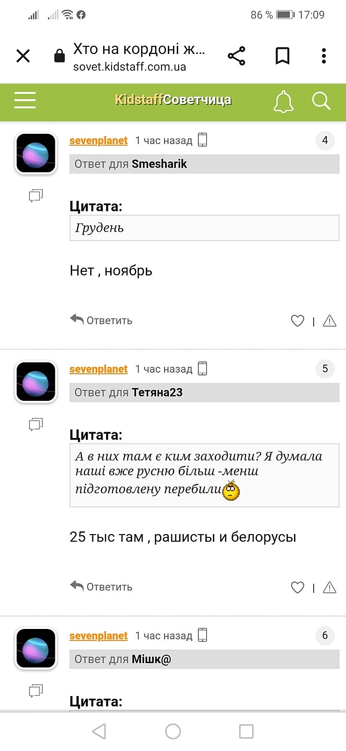This screenshot has width=346, height=751.
Task: Tap the planet avatar on comment 5
Action: pos(36,382)
